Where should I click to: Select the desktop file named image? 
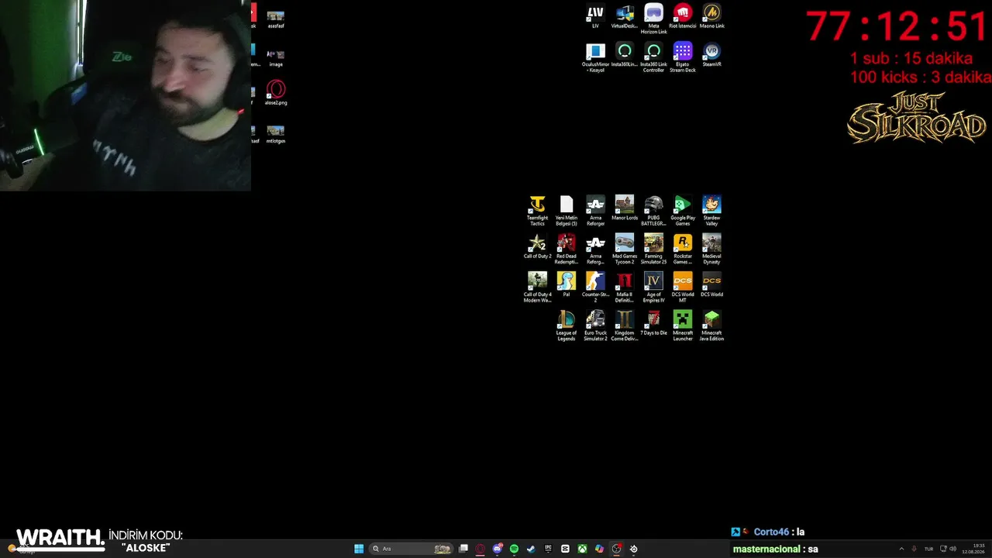pyautogui.click(x=276, y=58)
